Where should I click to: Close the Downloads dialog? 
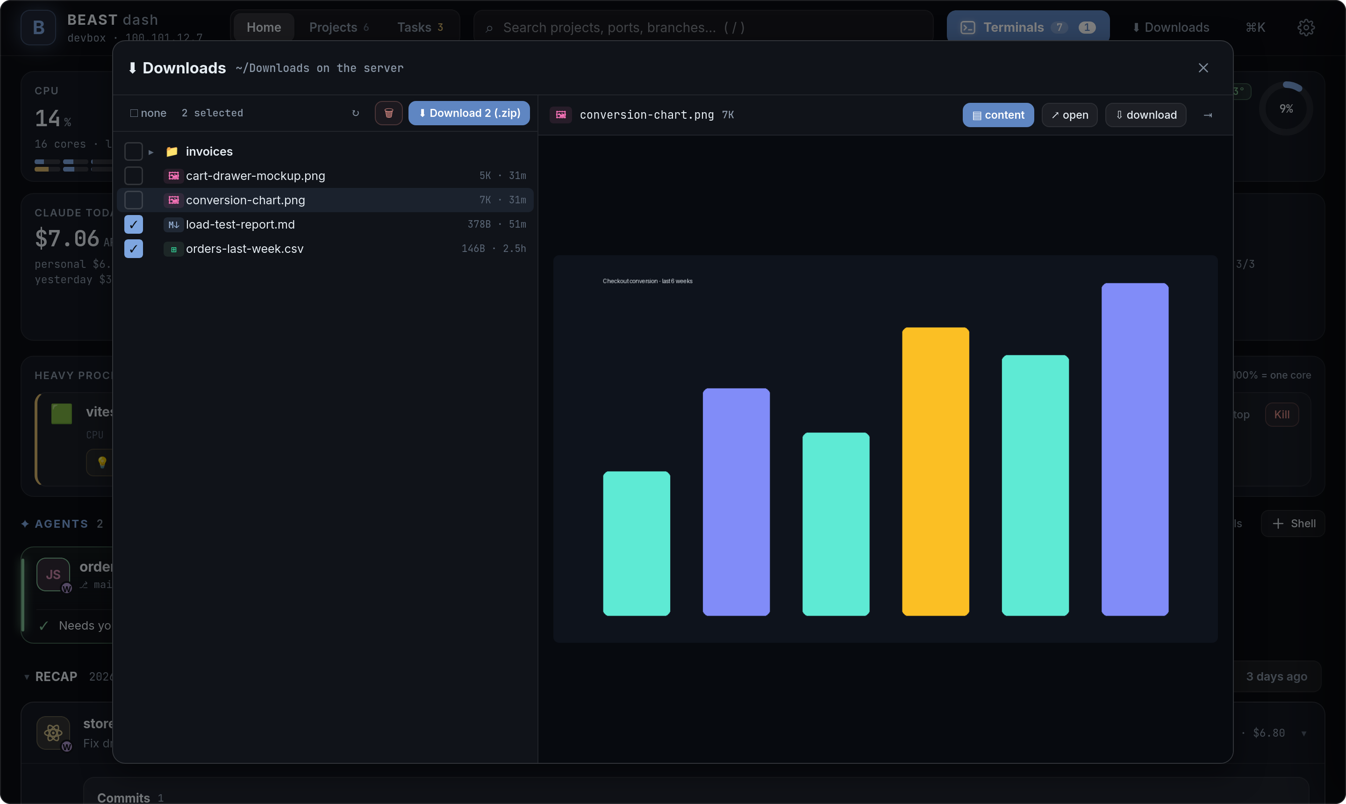[x=1203, y=68]
